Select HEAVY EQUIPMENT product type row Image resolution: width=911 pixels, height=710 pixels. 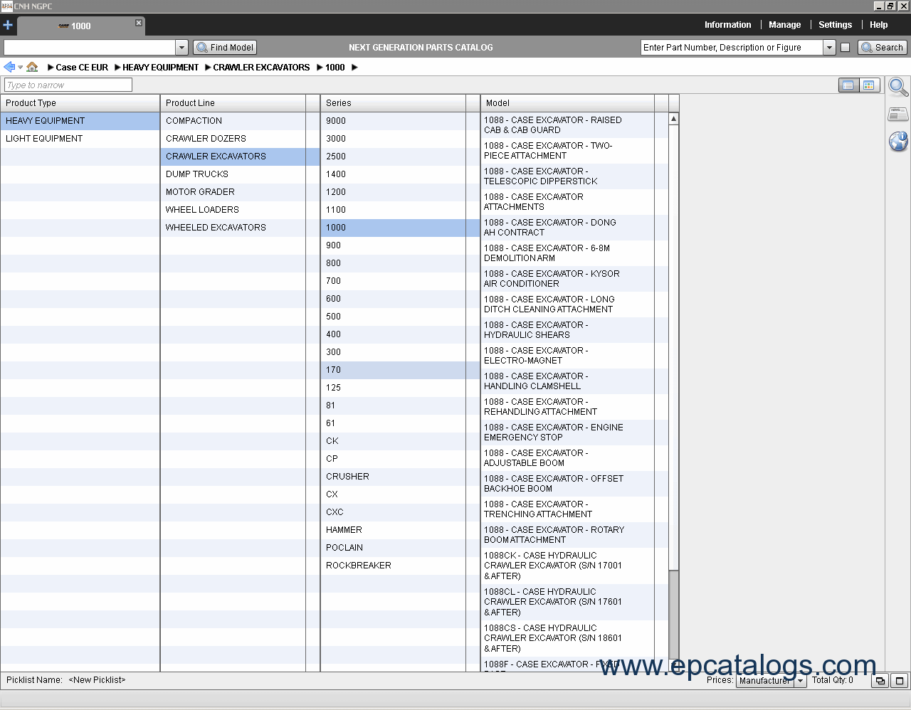80,121
